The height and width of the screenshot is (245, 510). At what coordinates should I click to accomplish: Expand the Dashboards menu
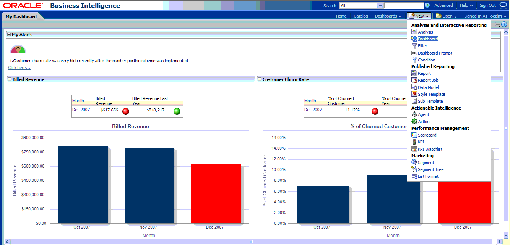pos(388,16)
